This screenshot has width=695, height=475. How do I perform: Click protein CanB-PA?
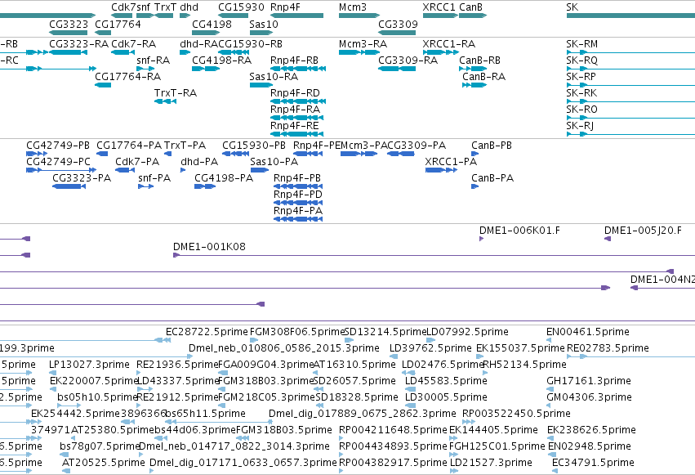474,186
